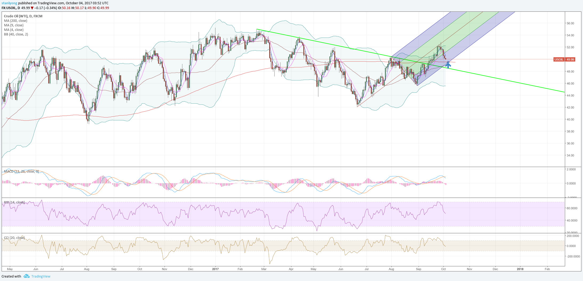Image resolution: width=583 pixels, height=281 pixels.
Task: Click the RSI 40.0000 axis value
Action: tap(572, 220)
